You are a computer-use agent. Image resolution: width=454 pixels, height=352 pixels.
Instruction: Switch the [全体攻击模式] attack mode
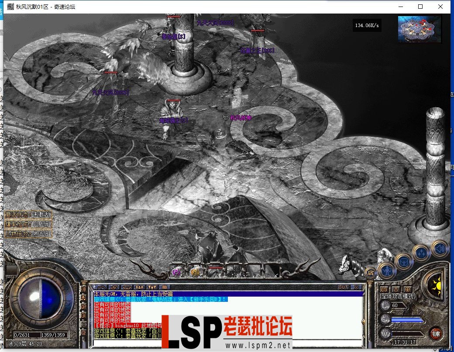point(398,296)
